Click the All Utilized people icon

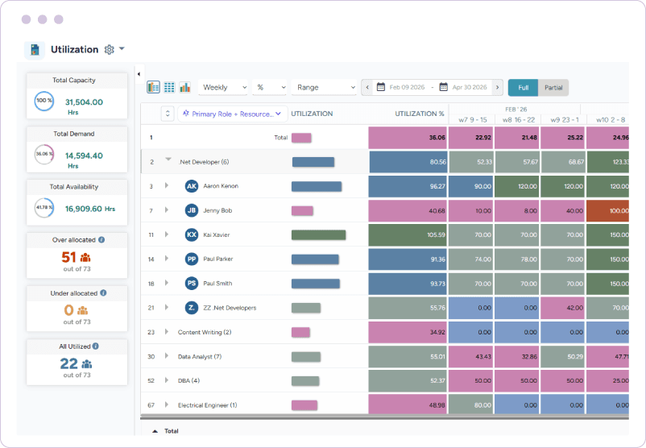(x=87, y=364)
